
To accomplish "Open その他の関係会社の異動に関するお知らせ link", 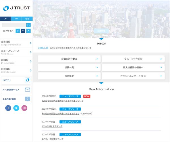I will 61,114.
